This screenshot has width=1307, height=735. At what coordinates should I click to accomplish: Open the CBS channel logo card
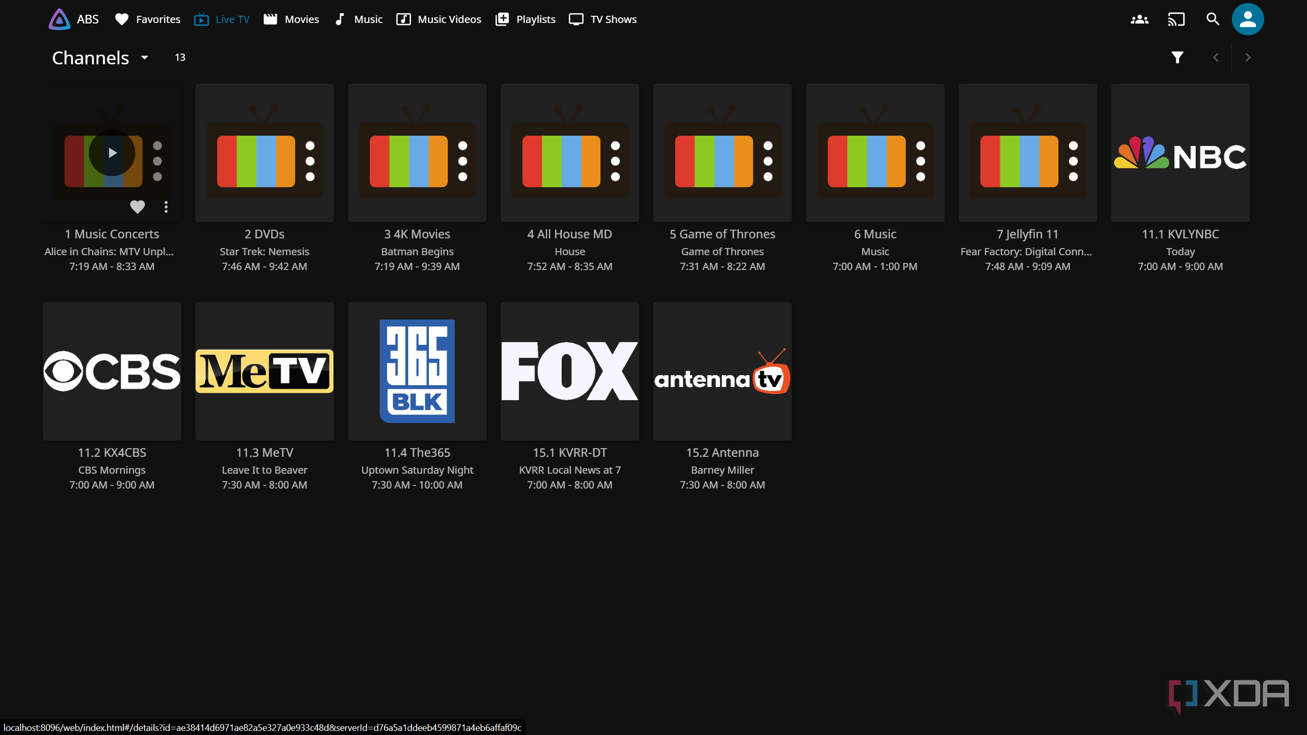point(112,371)
